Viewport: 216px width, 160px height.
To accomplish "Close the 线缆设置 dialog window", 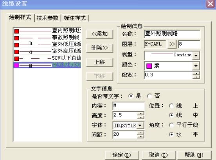I will click(211, 4).
